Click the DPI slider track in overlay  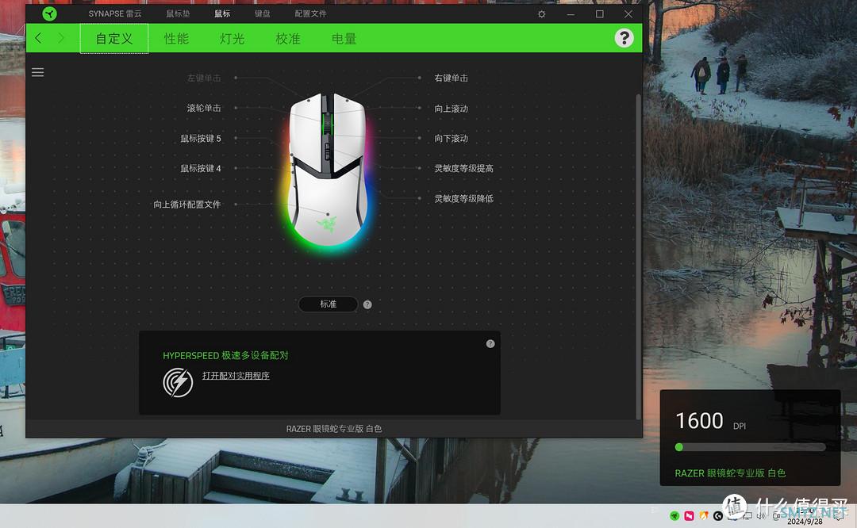[750, 447]
